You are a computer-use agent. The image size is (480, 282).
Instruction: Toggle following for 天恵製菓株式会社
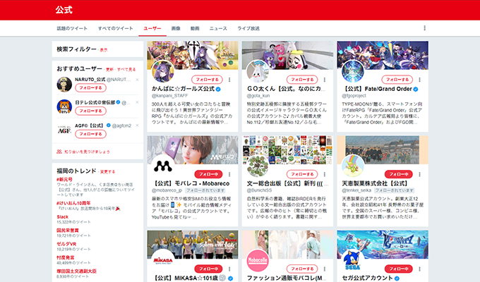click(399, 174)
